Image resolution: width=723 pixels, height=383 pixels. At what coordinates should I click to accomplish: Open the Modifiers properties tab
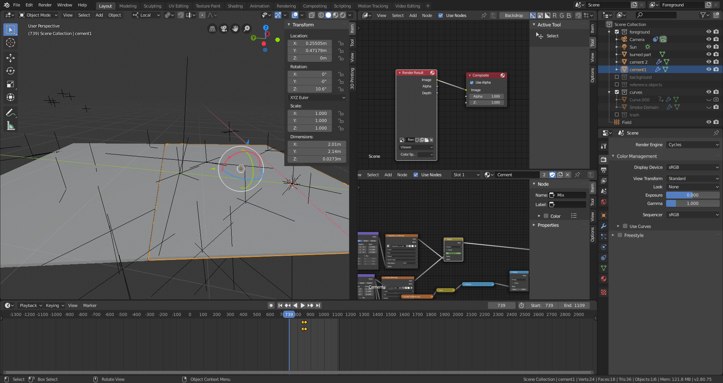click(x=604, y=226)
